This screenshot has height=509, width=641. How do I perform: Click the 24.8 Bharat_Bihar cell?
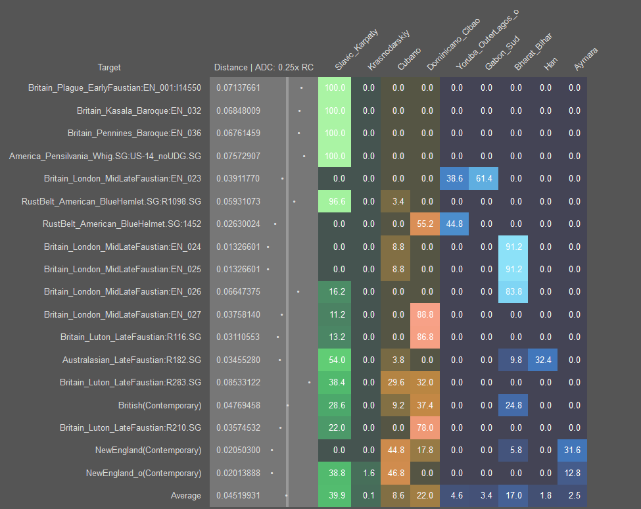coord(513,406)
